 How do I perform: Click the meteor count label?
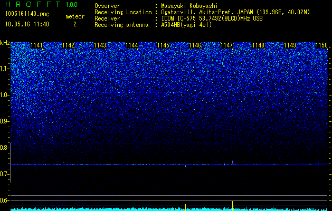click(x=75, y=16)
